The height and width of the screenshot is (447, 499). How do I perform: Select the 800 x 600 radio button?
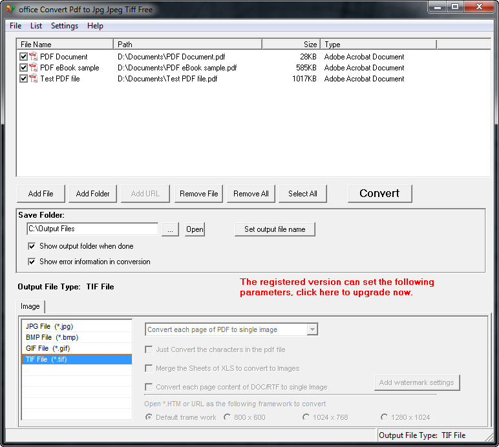click(227, 417)
